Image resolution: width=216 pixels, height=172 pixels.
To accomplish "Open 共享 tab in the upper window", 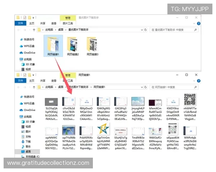I will [x=43, y=23].
